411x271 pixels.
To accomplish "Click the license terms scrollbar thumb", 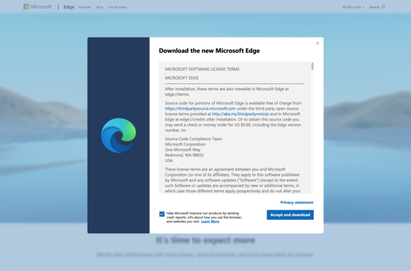I will click(312, 66).
